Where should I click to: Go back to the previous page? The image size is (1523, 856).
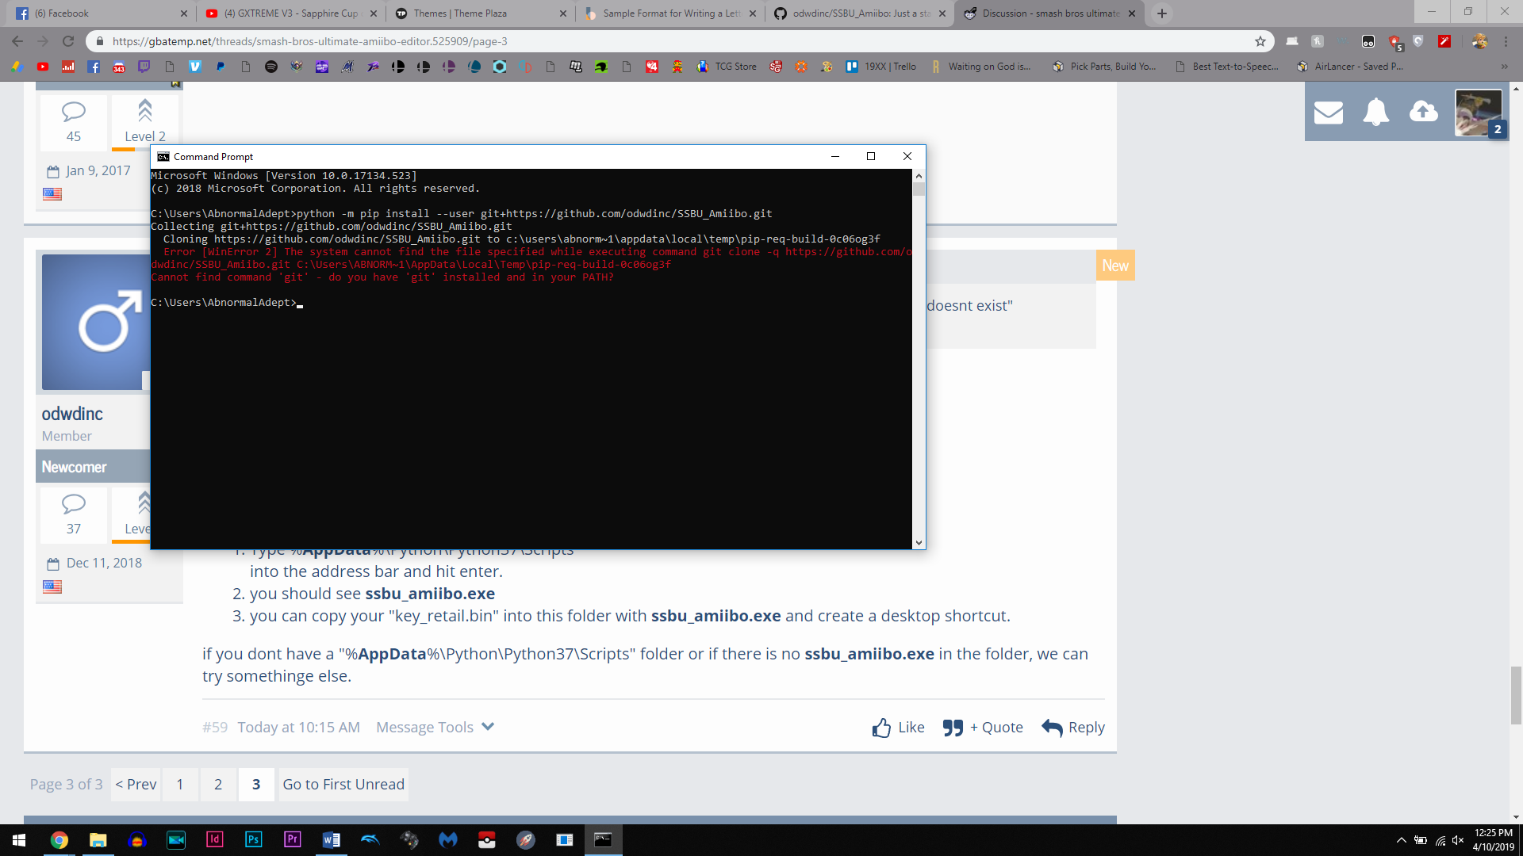coord(17,41)
